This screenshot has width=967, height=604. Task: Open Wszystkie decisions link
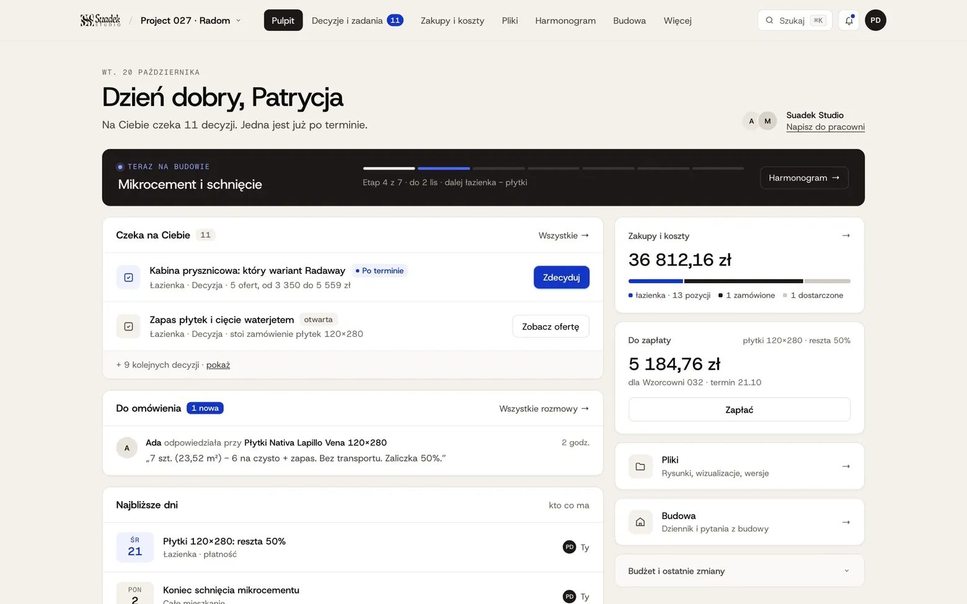(x=563, y=235)
